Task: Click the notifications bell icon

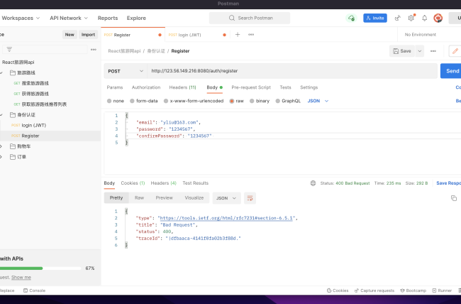Action: pos(424,18)
